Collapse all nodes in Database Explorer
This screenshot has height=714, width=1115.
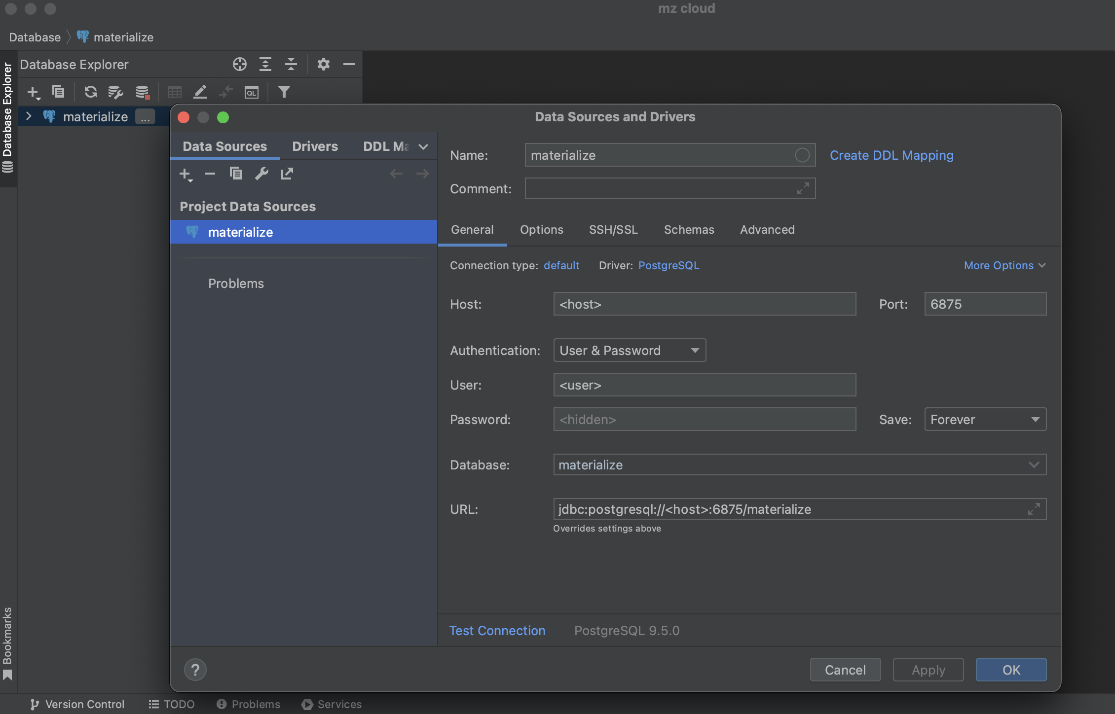point(291,64)
